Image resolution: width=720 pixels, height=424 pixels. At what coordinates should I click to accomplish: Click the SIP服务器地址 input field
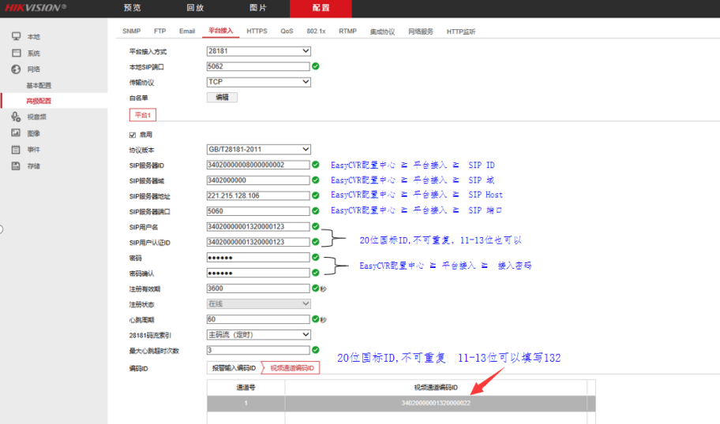[x=257, y=195]
